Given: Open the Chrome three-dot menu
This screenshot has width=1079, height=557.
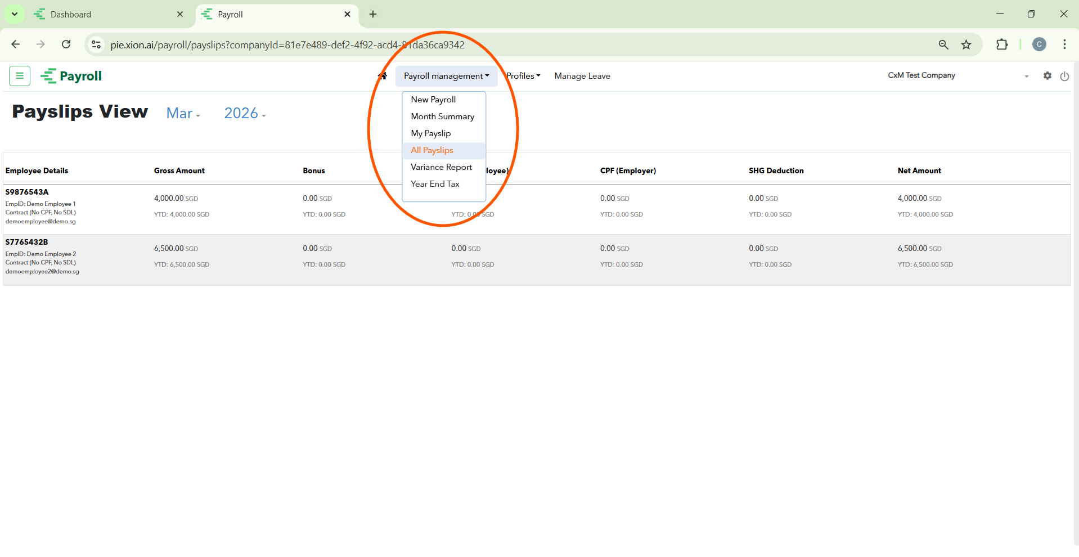Looking at the screenshot, I should point(1064,44).
